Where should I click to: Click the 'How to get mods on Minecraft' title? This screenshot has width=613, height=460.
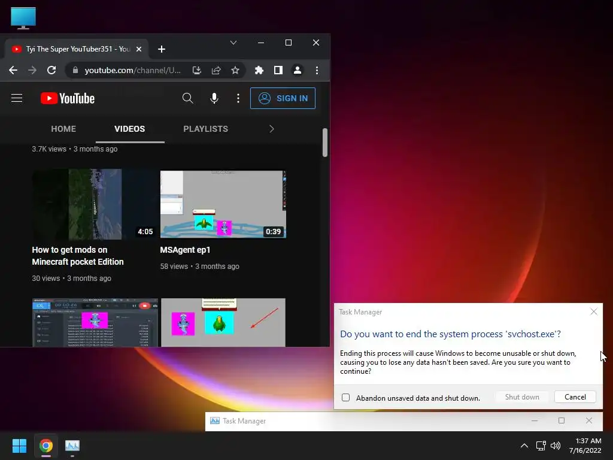coord(78,256)
